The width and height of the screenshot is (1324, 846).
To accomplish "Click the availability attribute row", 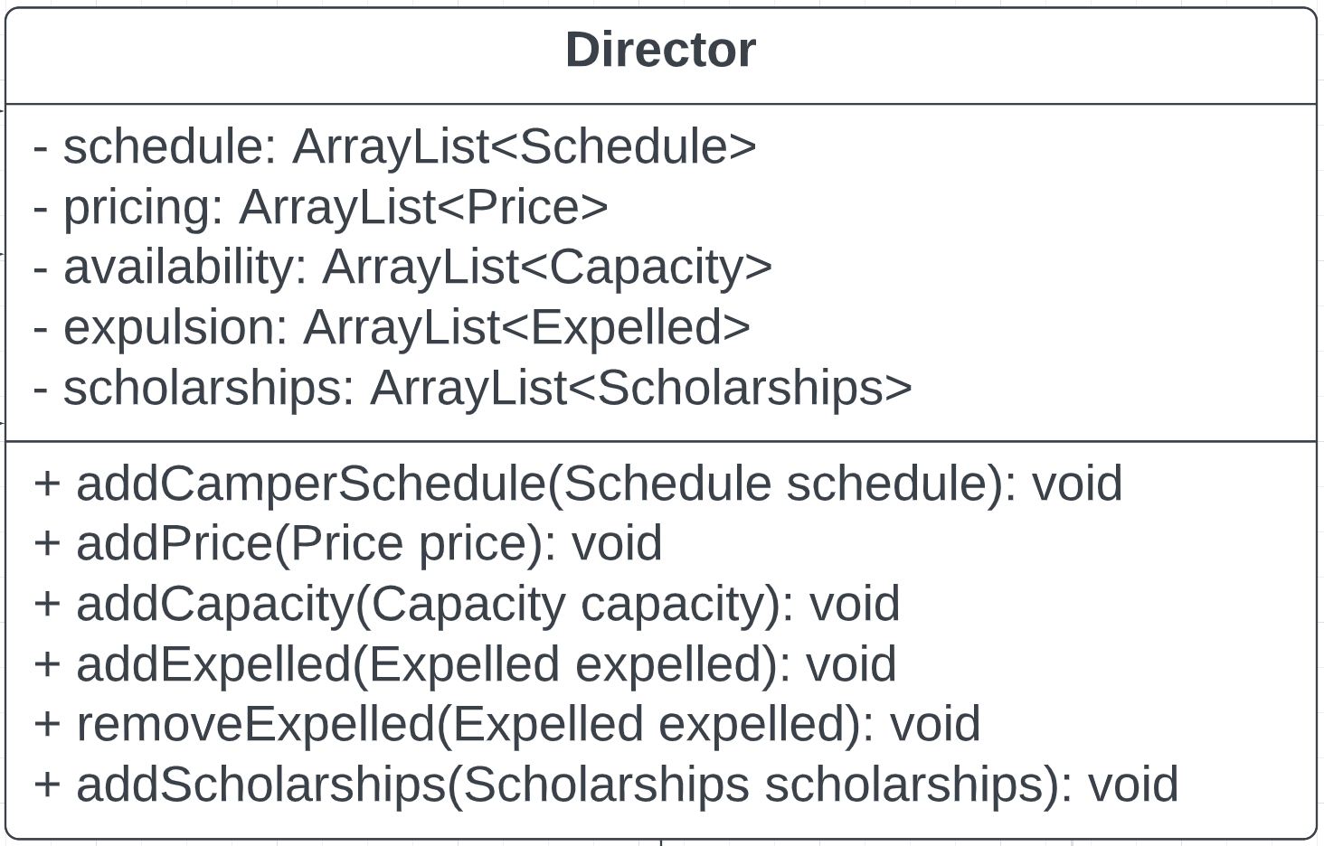I will click(402, 267).
